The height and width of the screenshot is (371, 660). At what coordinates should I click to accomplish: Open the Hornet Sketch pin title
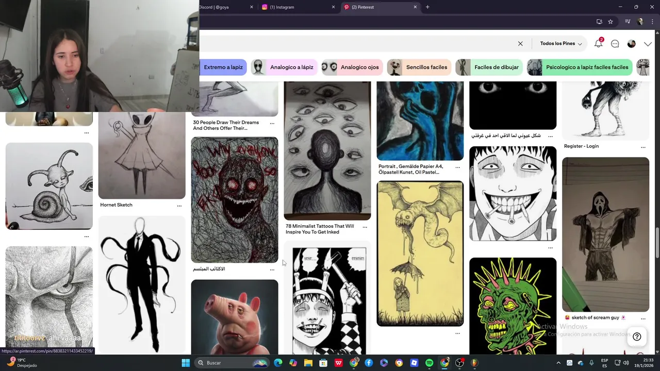(116, 205)
